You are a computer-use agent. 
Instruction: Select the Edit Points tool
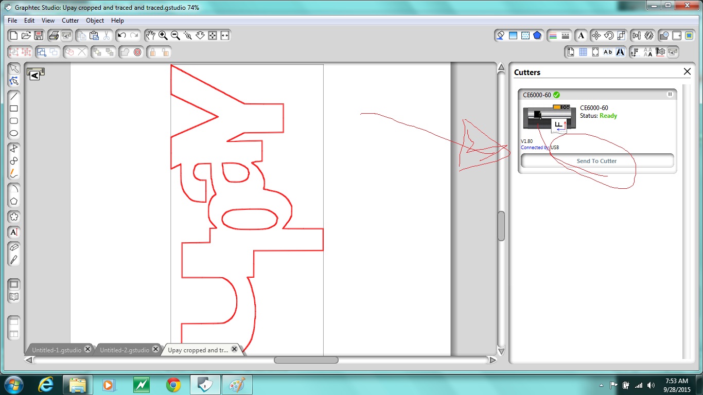pos(14,81)
